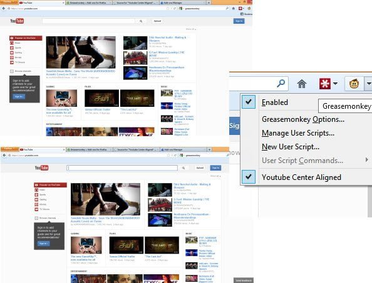
Task: Select Popular on YouTube in top window sidebar
Action: coord(26,38)
